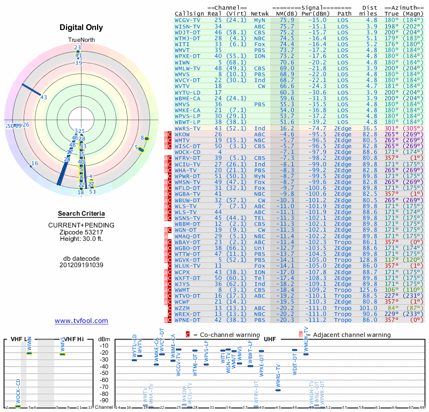This screenshot has width=429, height=412.
Task: Click the WIWN signal bar in VHF chart
Action: point(30,352)
